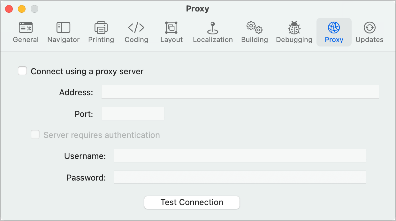Open the Printing preferences
Image resolution: width=396 pixels, height=221 pixels.
101,32
